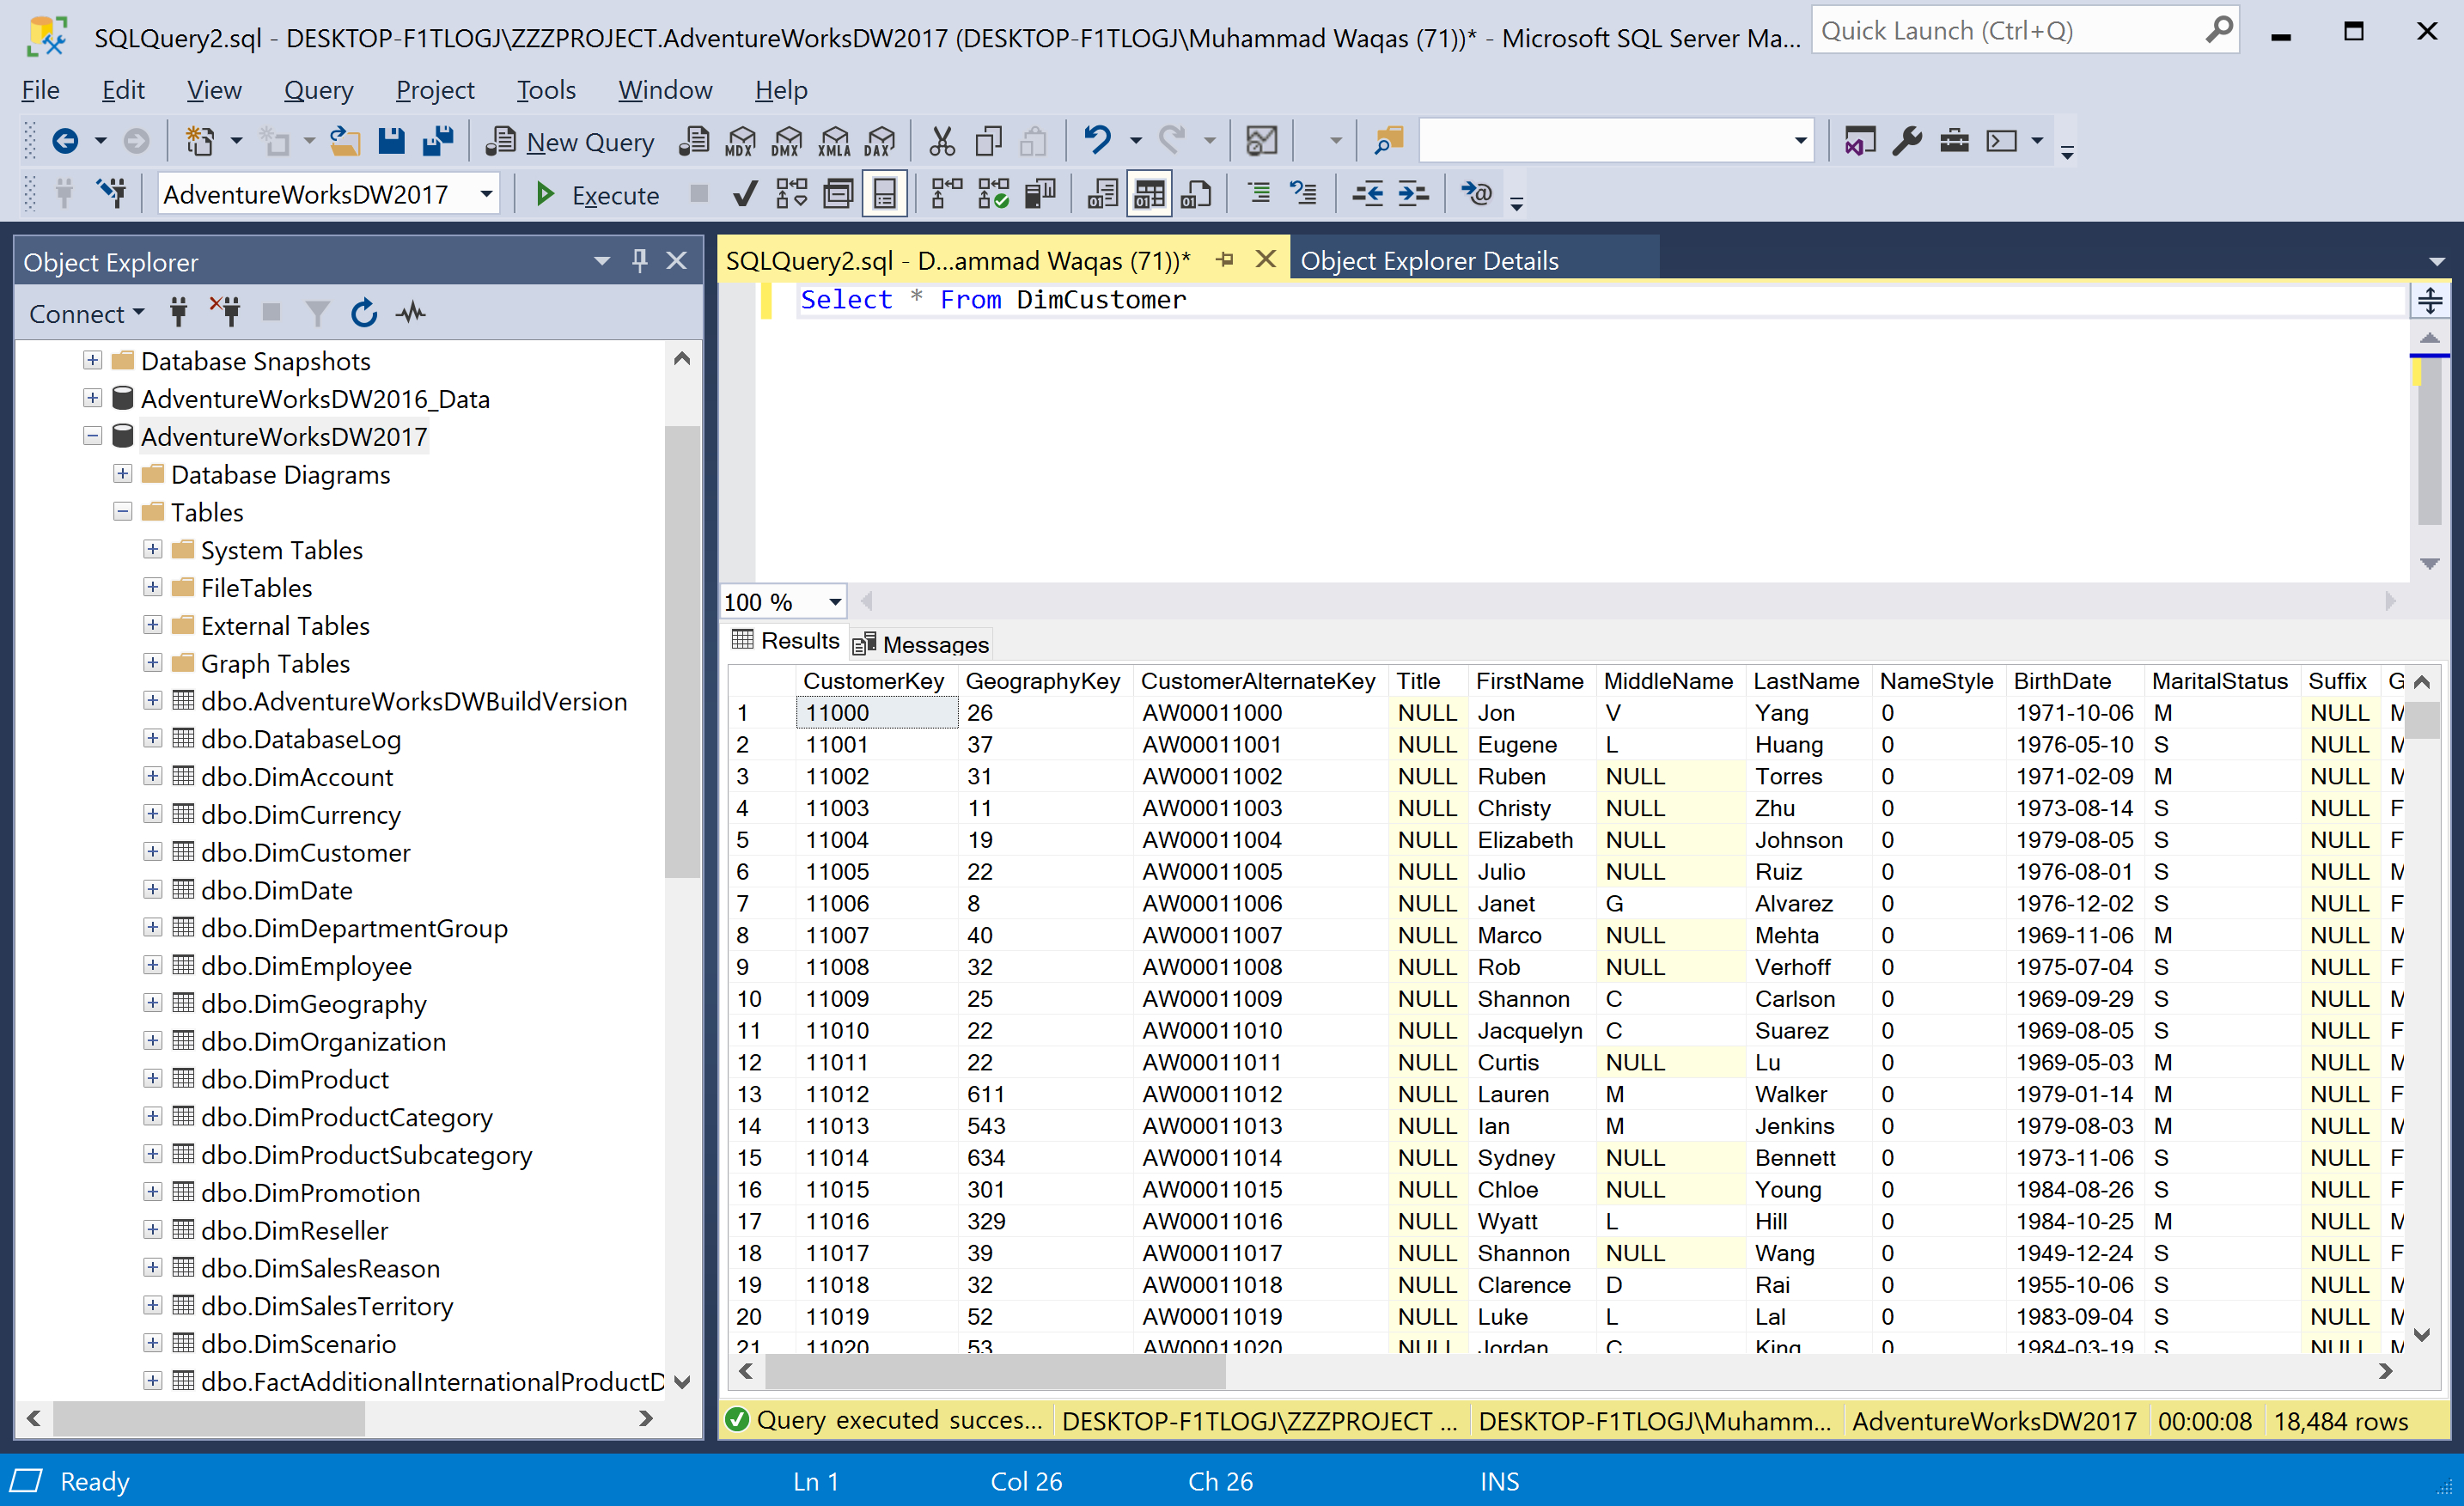Switch to the Messages tab
The image size is (2464, 1506).
coord(921,644)
